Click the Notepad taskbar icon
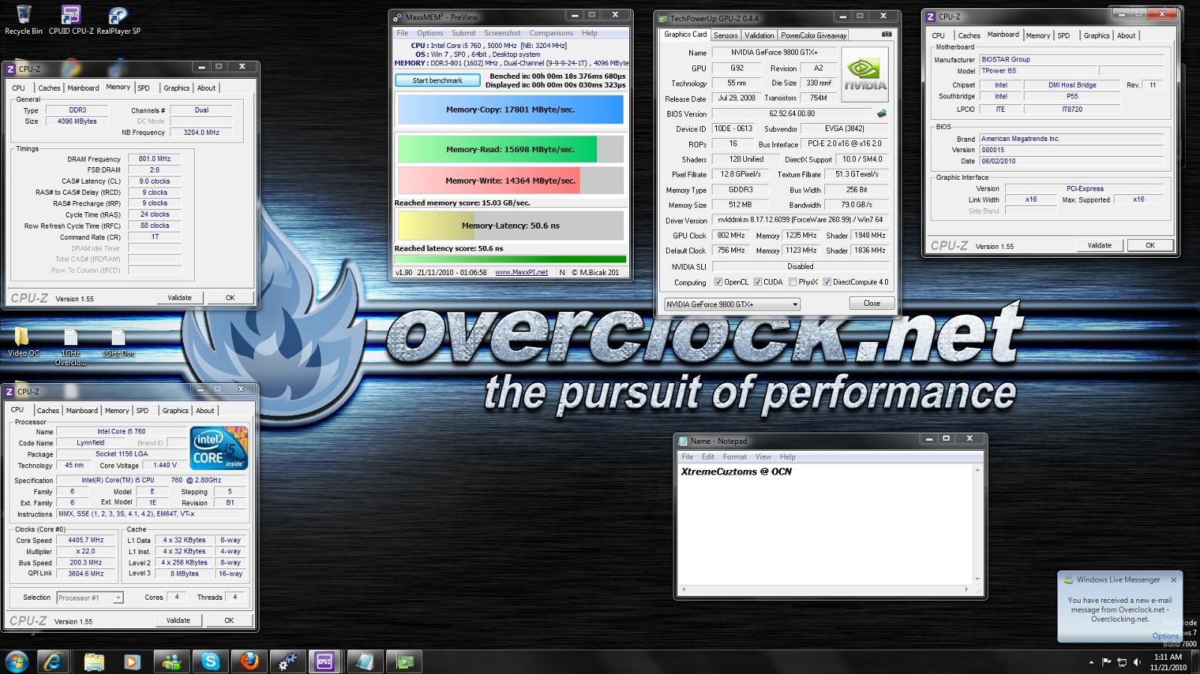 coord(364,661)
